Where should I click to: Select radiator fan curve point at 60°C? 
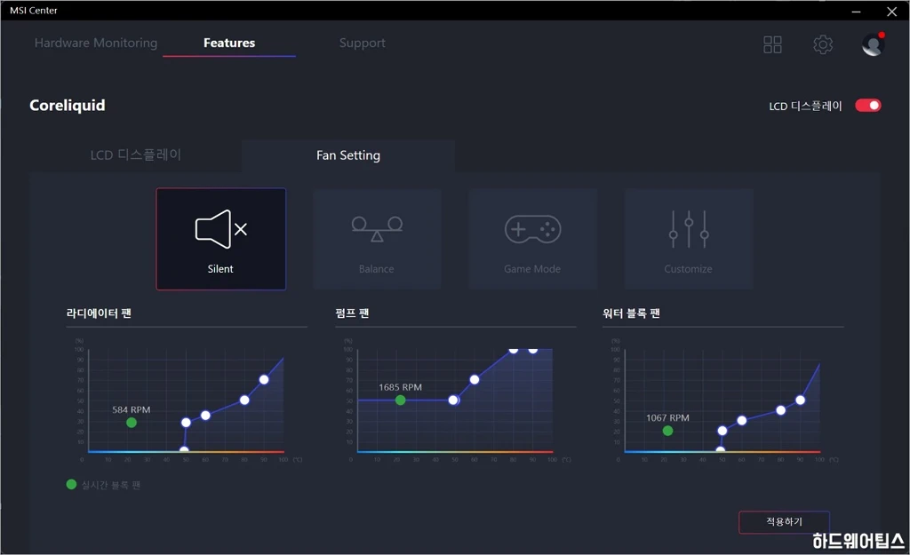point(205,416)
